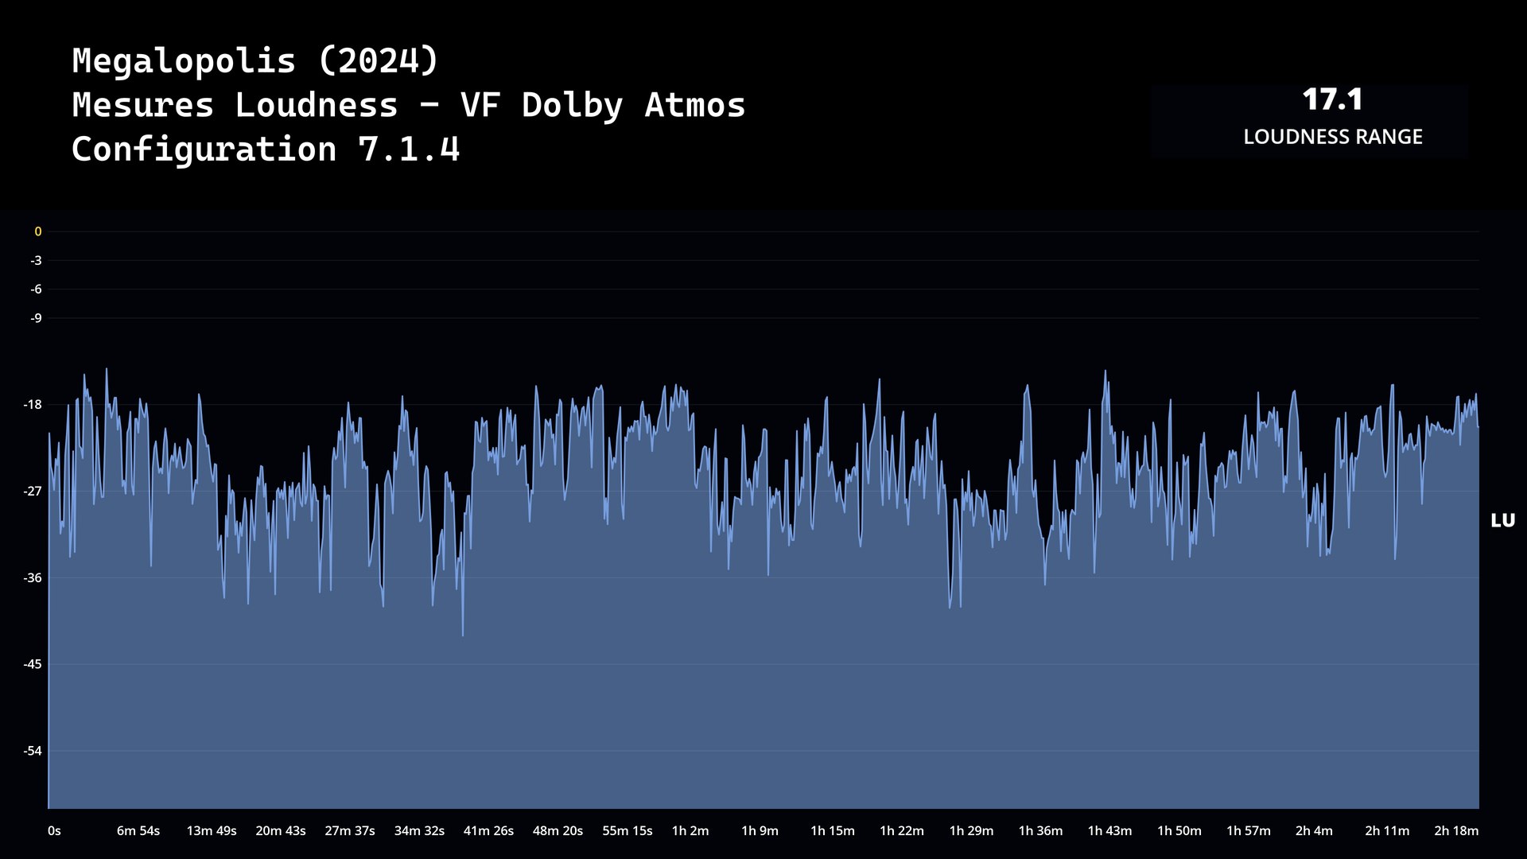
Task: Click the 2h 4m time label
Action: tap(1314, 830)
